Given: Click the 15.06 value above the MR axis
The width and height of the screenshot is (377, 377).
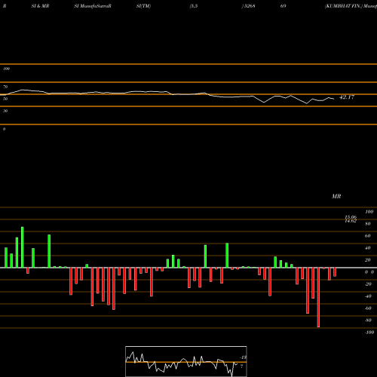Looking at the screenshot, I should pyautogui.click(x=351, y=217).
